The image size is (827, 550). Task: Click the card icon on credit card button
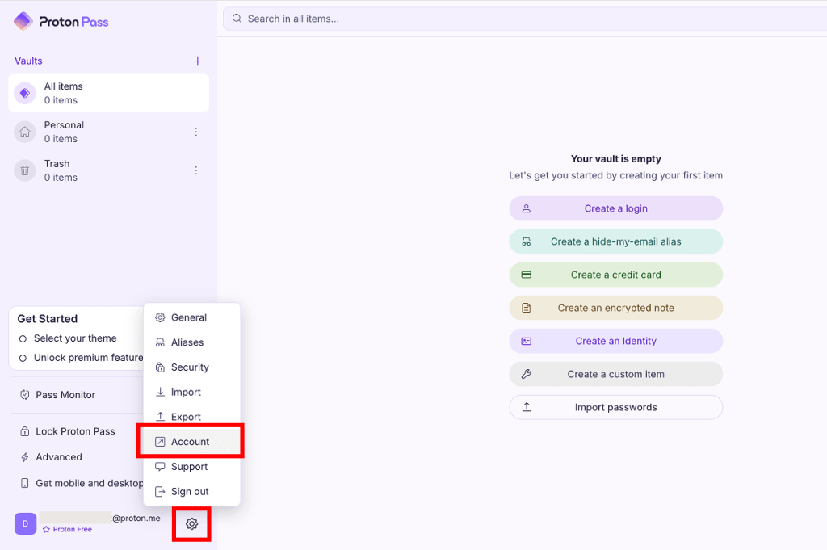point(527,275)
